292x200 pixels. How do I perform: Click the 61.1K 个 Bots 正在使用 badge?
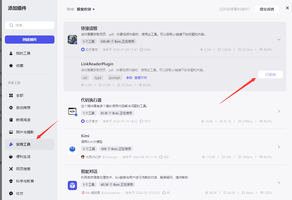click(116, 113)
